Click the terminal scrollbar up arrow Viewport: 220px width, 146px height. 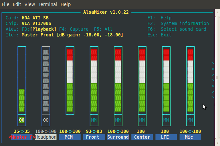click(x=217, y=12)
